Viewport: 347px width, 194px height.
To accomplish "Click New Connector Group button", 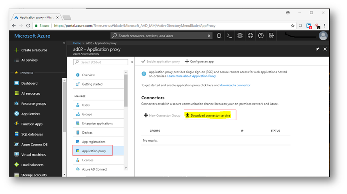I will click(x=162, y=115).
